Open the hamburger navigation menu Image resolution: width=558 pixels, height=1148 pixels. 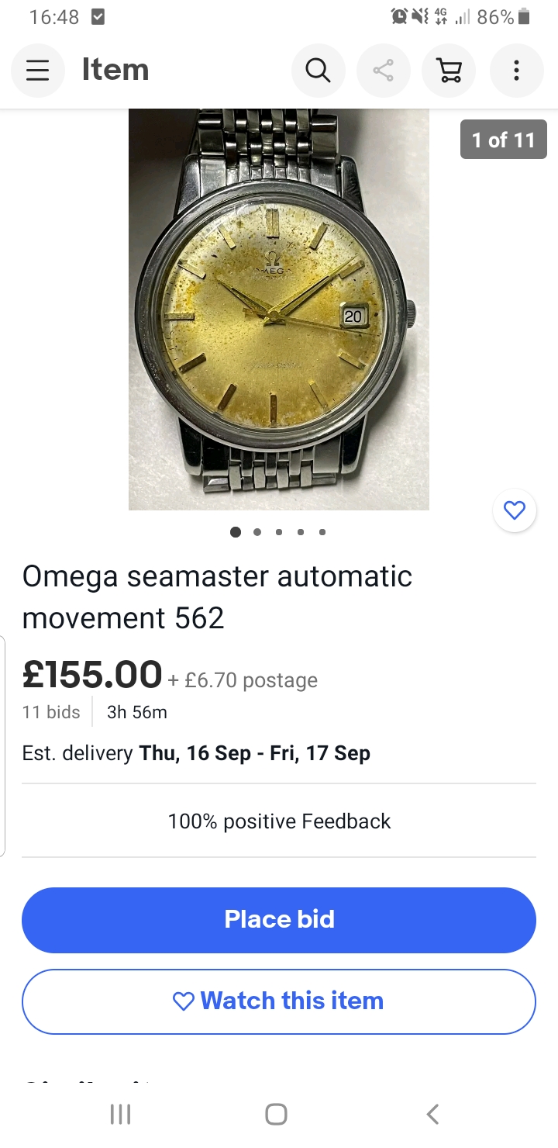pos(37,71)
